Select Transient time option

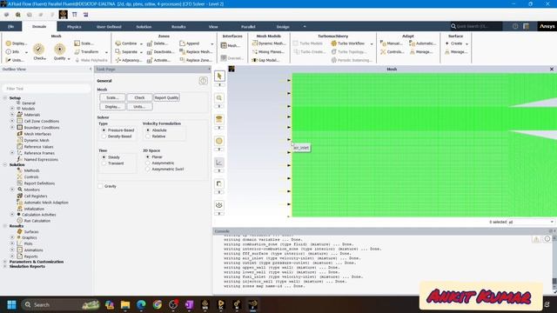point(104,163)
